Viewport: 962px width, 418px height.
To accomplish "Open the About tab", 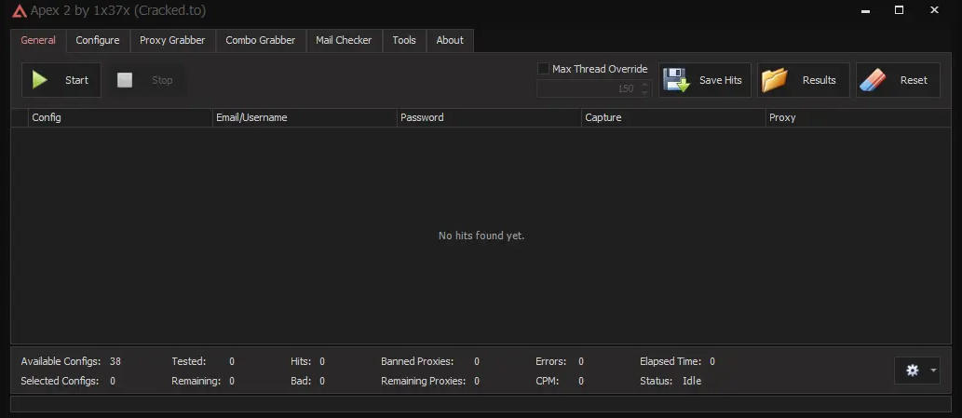I will point(450,40).
